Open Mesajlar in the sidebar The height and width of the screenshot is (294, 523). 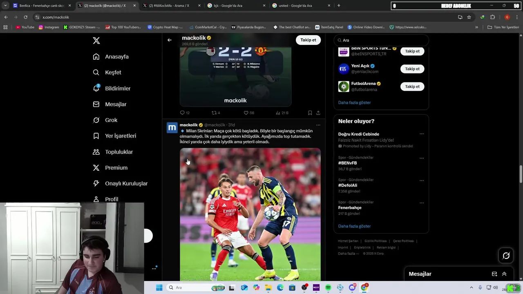(110, 104)
